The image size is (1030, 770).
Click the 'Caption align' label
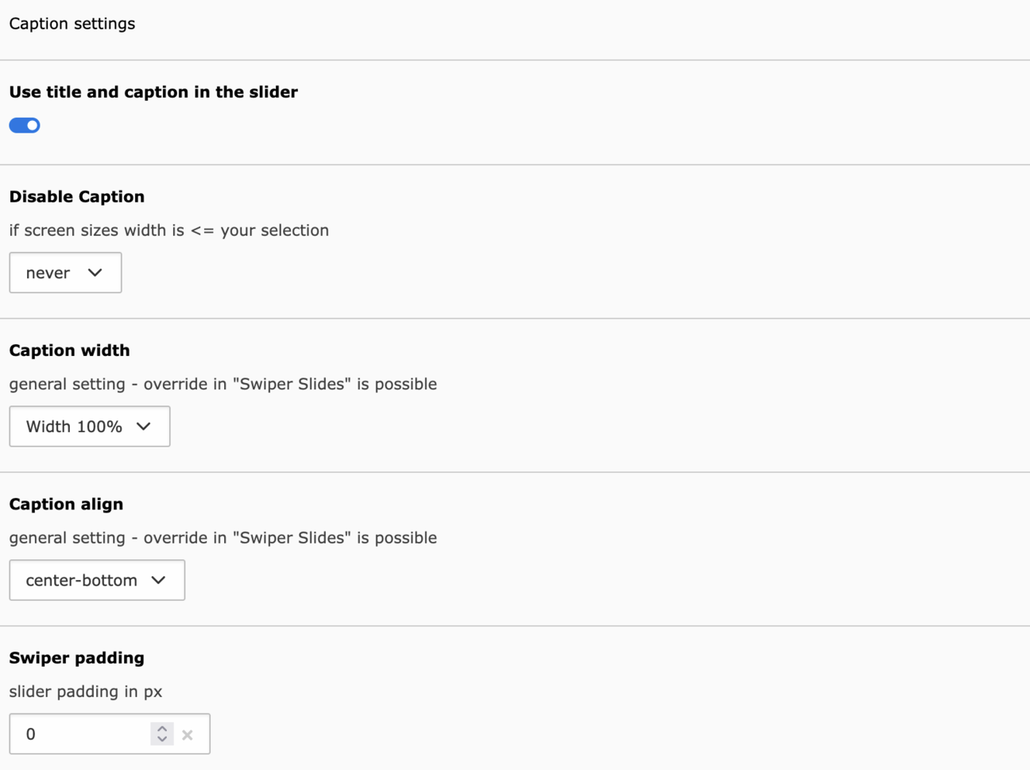[x=66, y=505]
